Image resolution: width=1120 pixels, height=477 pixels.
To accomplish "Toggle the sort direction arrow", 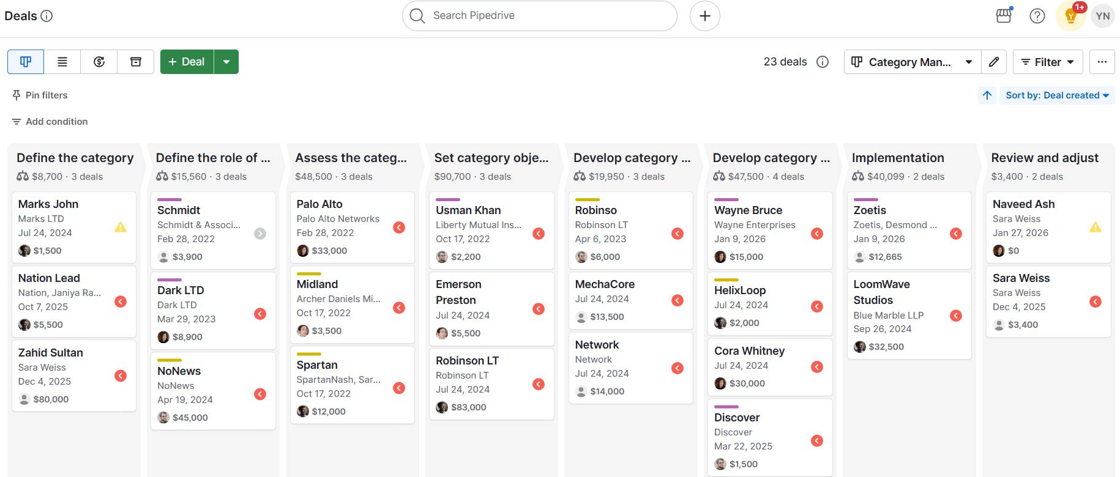I will (987, 95).
